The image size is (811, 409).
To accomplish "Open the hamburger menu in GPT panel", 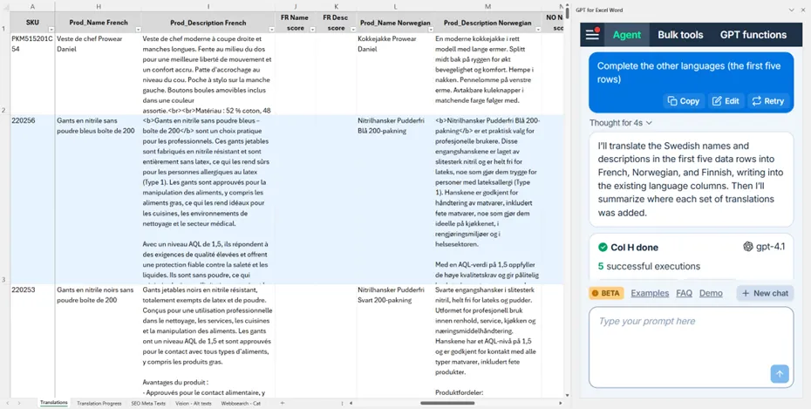I will [x=592, y=35].
